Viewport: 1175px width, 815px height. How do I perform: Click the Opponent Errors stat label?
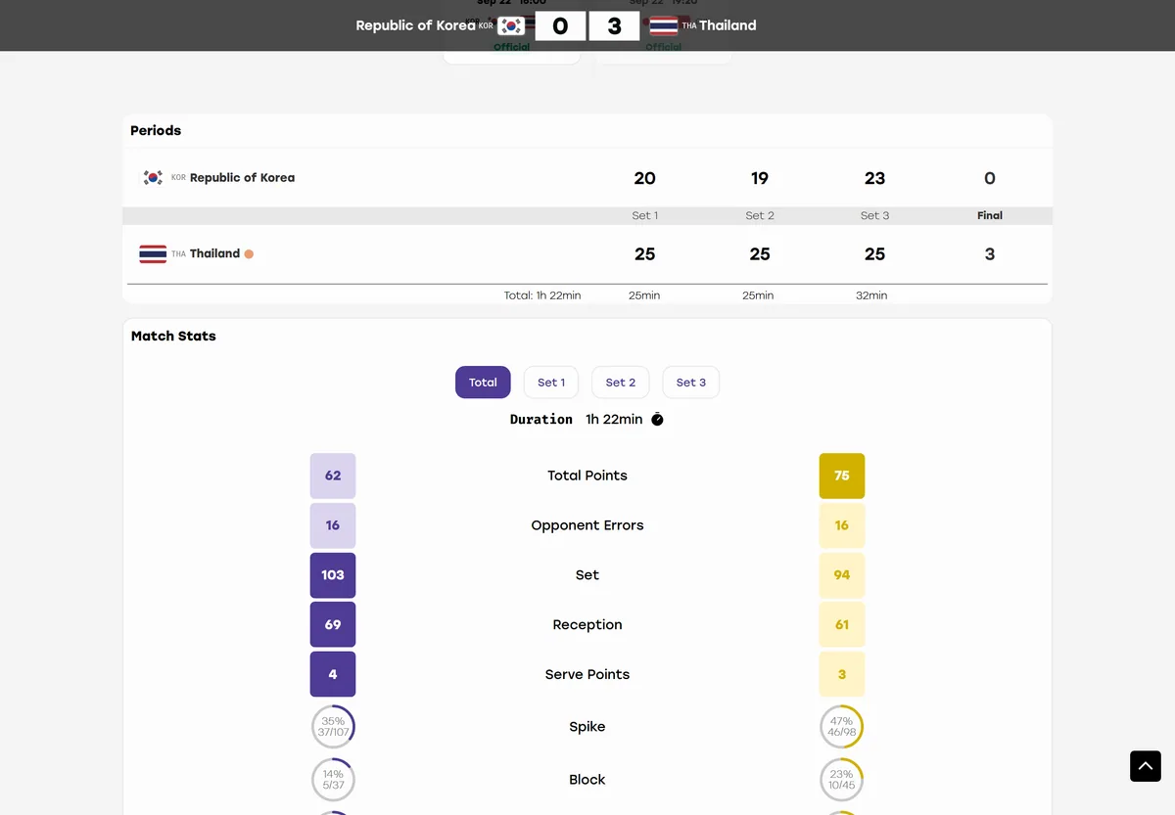click(587, 525)
